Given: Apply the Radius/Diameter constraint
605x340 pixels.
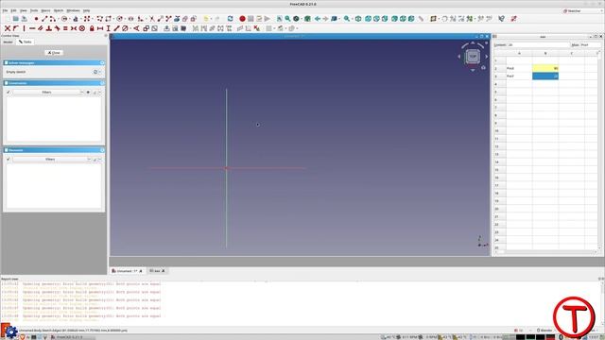Looking at the screenshot, I should click(x=125, y=28).
